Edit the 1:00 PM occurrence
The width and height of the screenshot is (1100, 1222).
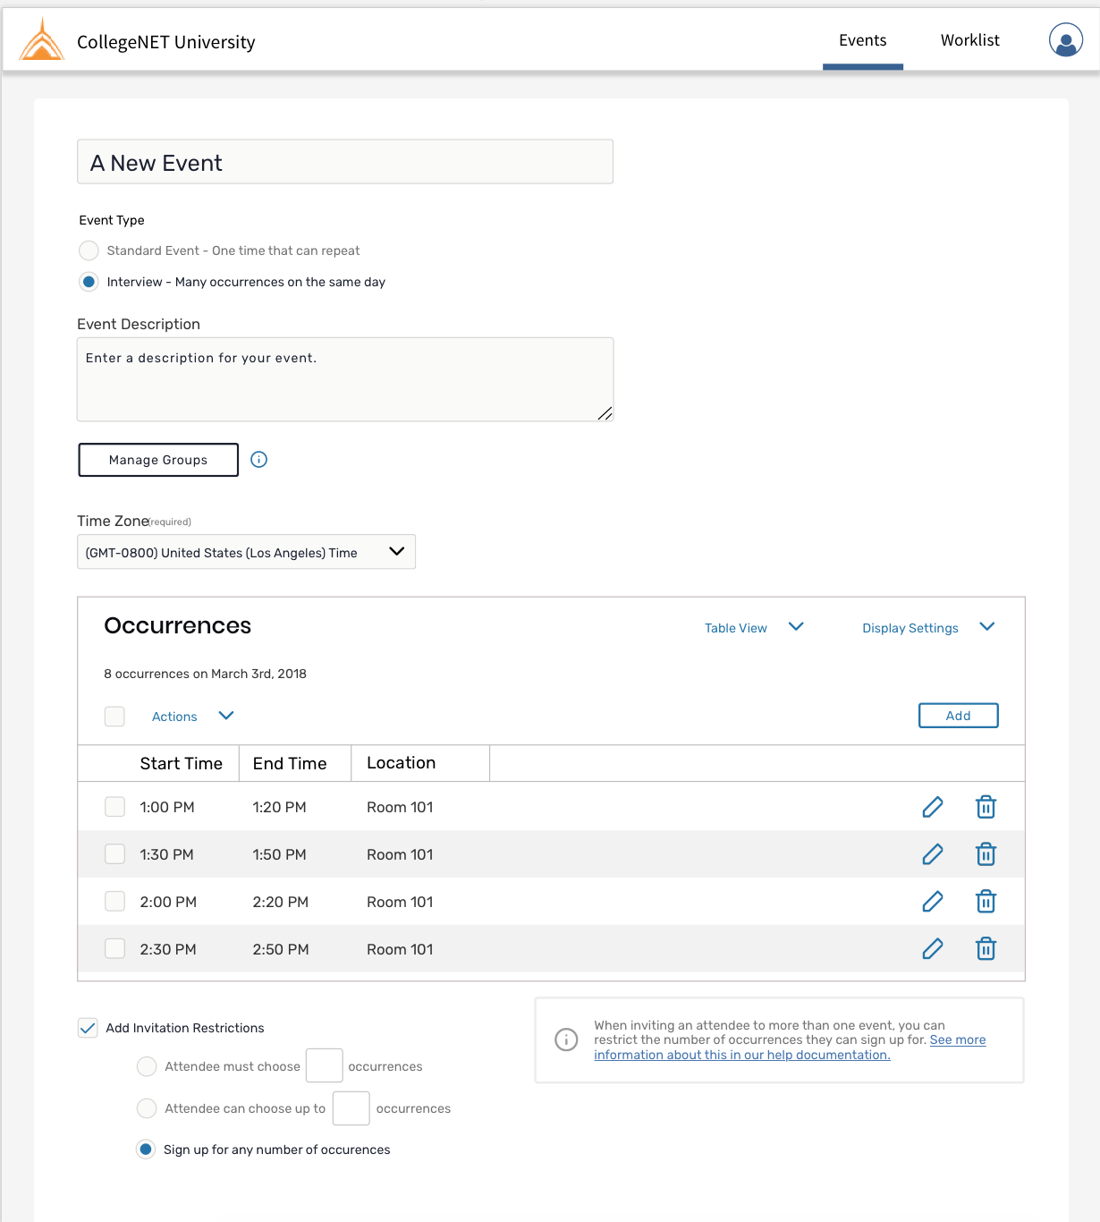pyautogui.click(x=933, y=807)
